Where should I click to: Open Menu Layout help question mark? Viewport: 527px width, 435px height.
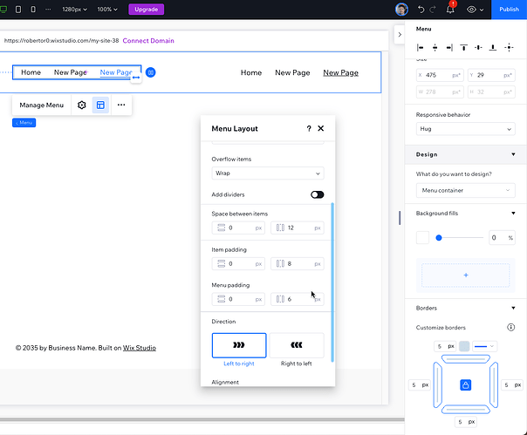(309, 129)
